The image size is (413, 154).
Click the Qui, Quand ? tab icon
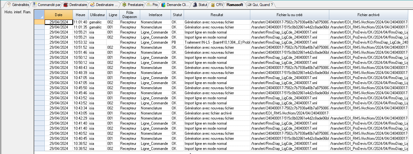point(249,5)
